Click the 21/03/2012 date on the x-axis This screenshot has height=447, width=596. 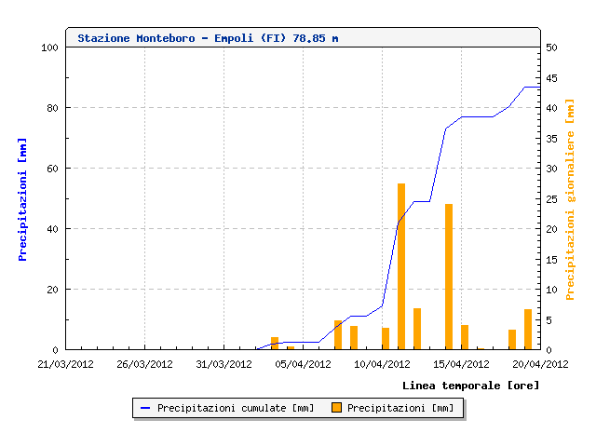pyautogui.click(x=67, y=364)
